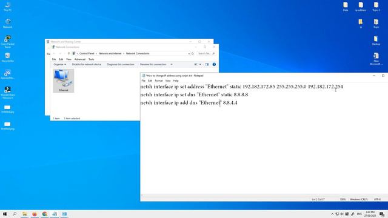This screenshot has height=218, width=388.
Task: Select the Network desktop icon
Action: 7,24
